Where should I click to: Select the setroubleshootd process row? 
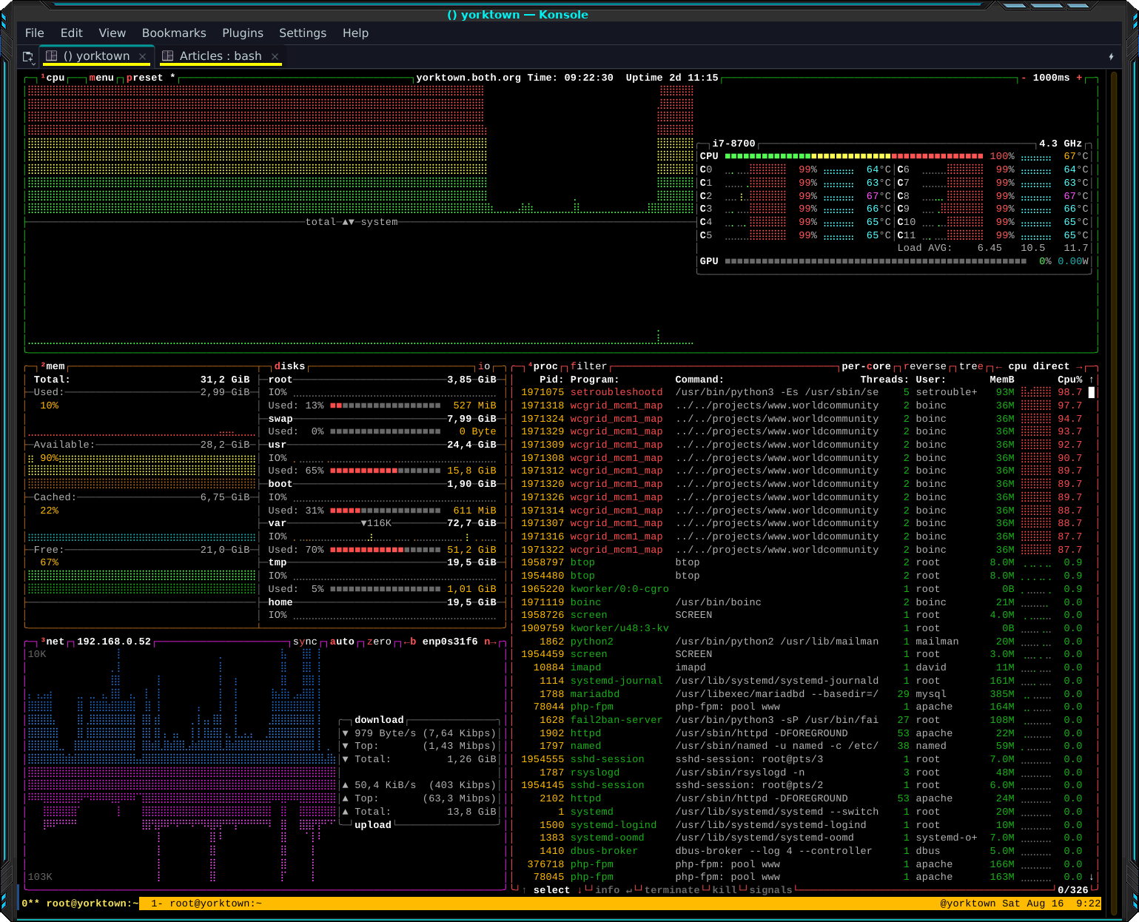pos(802,393)
